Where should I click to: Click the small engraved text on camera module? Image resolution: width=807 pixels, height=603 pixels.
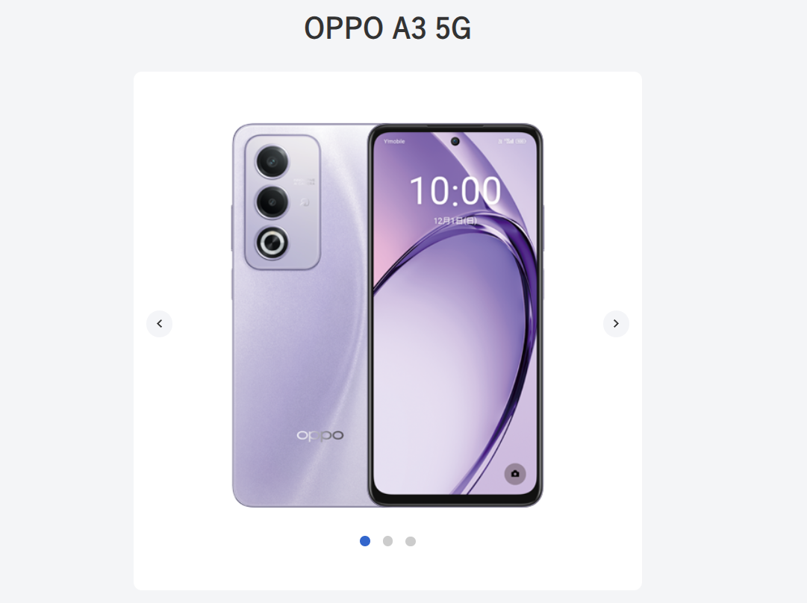pos(304,181)
